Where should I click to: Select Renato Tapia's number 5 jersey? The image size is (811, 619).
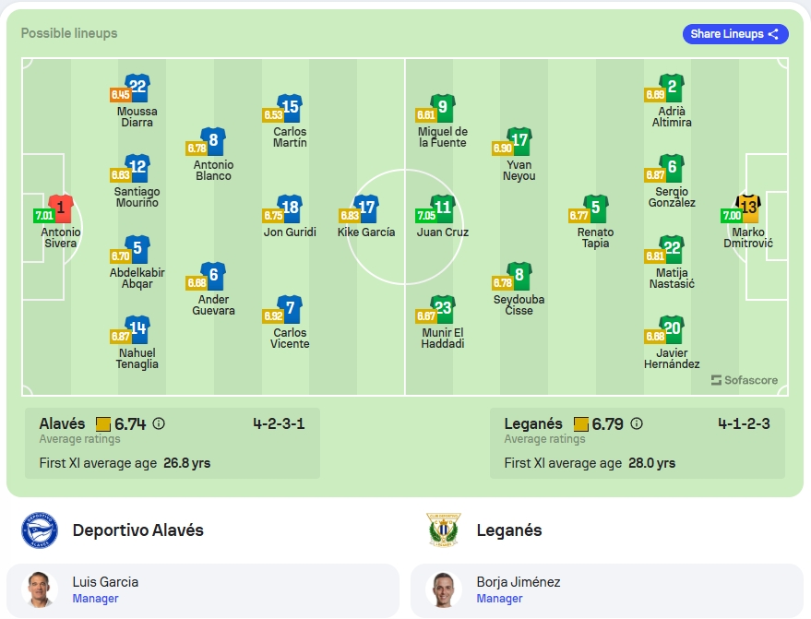[x=596, y=208]
